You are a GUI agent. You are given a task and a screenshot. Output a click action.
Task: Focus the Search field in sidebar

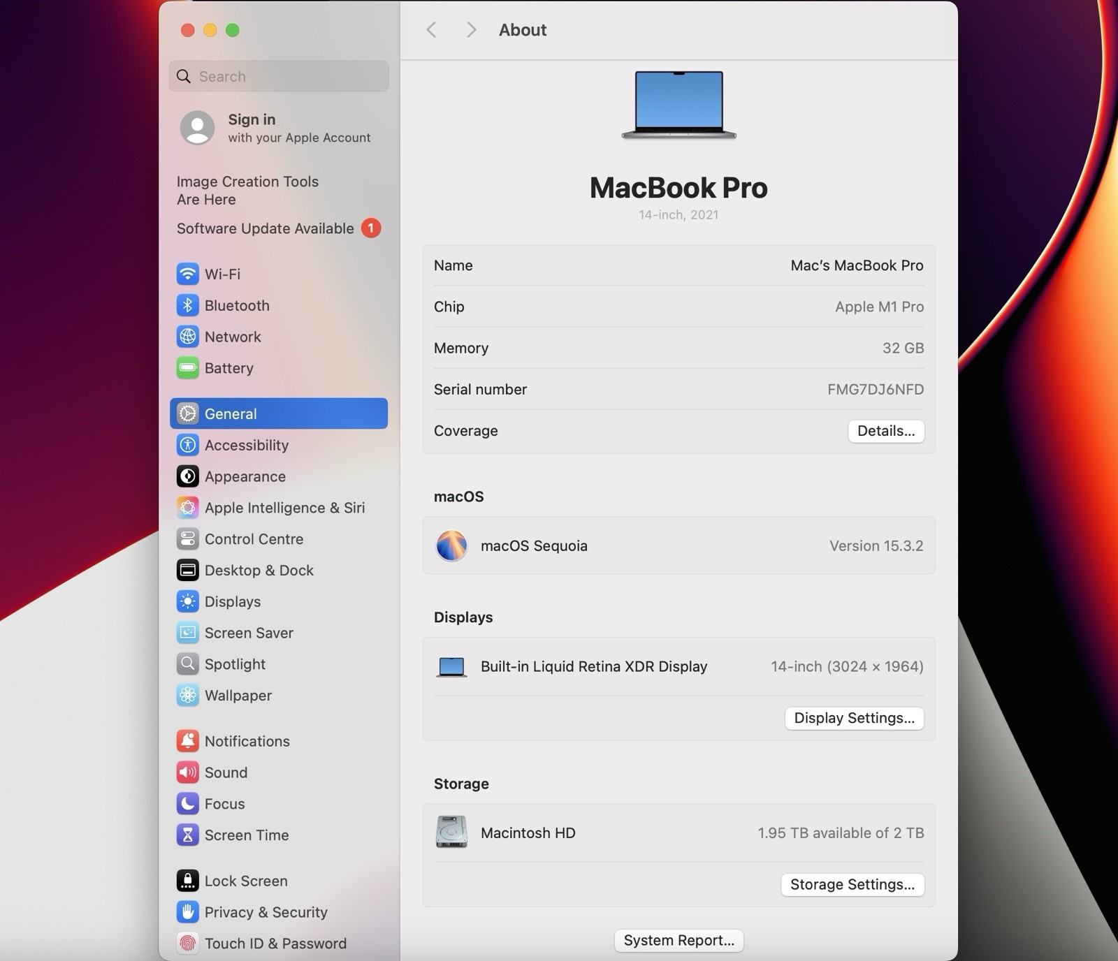click(x=279, y=76)
